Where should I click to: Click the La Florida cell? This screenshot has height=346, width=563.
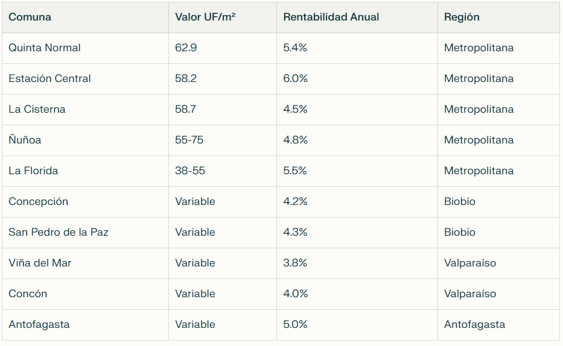pyautogui.click(x=33, y=171)
